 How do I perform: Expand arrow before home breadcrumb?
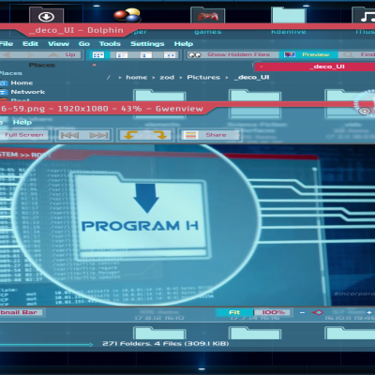120,78
